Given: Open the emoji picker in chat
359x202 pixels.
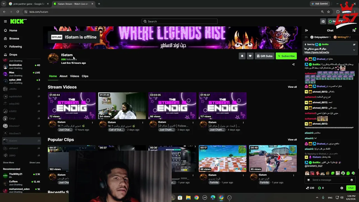Looking at the screenshot, I should pyautogui.click(x=352, y=180).
